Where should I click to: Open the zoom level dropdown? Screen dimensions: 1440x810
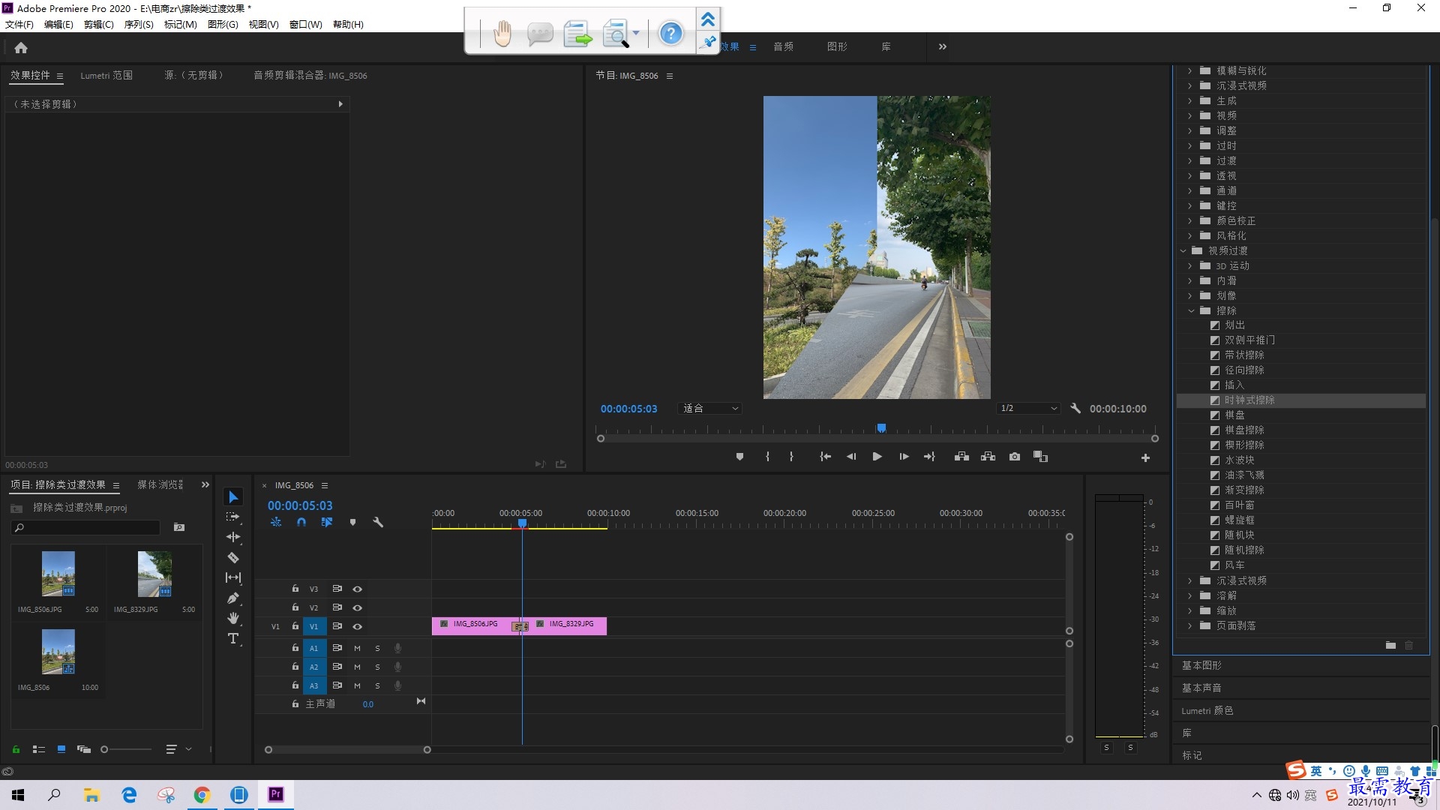tap(710, 409)
